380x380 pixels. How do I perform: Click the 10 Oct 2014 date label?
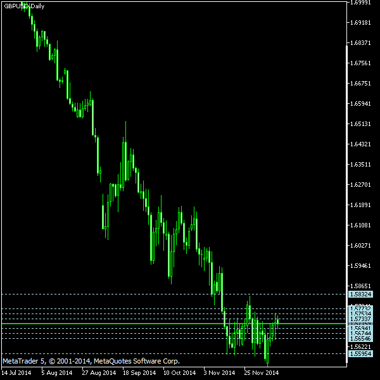(x=180, y=373)
